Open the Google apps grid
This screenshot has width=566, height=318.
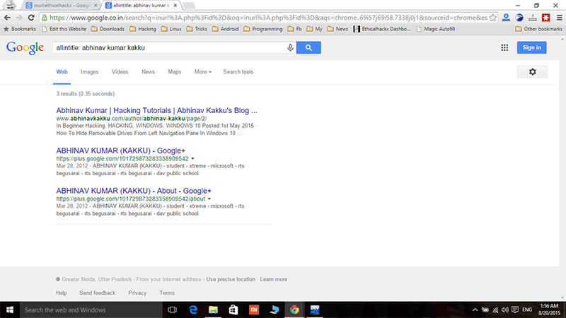504,47
